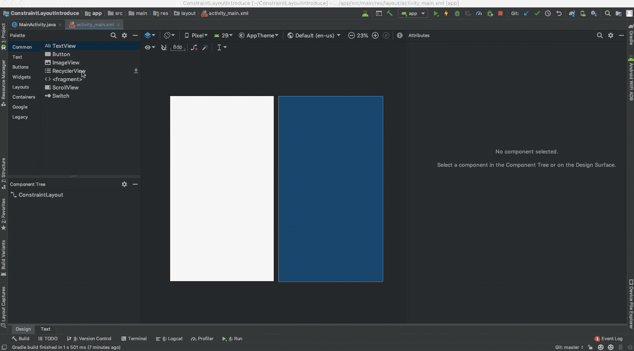Apply changes with the lightning bolt icon
The image size is (634, 351).
click(446, 13)
